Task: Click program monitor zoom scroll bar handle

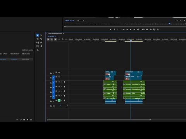Action: (65, 27)
